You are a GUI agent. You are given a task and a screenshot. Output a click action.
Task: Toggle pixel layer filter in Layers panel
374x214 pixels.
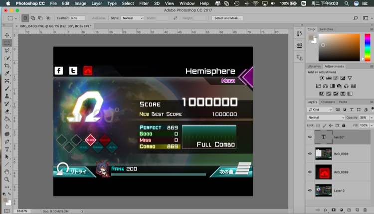338,110
